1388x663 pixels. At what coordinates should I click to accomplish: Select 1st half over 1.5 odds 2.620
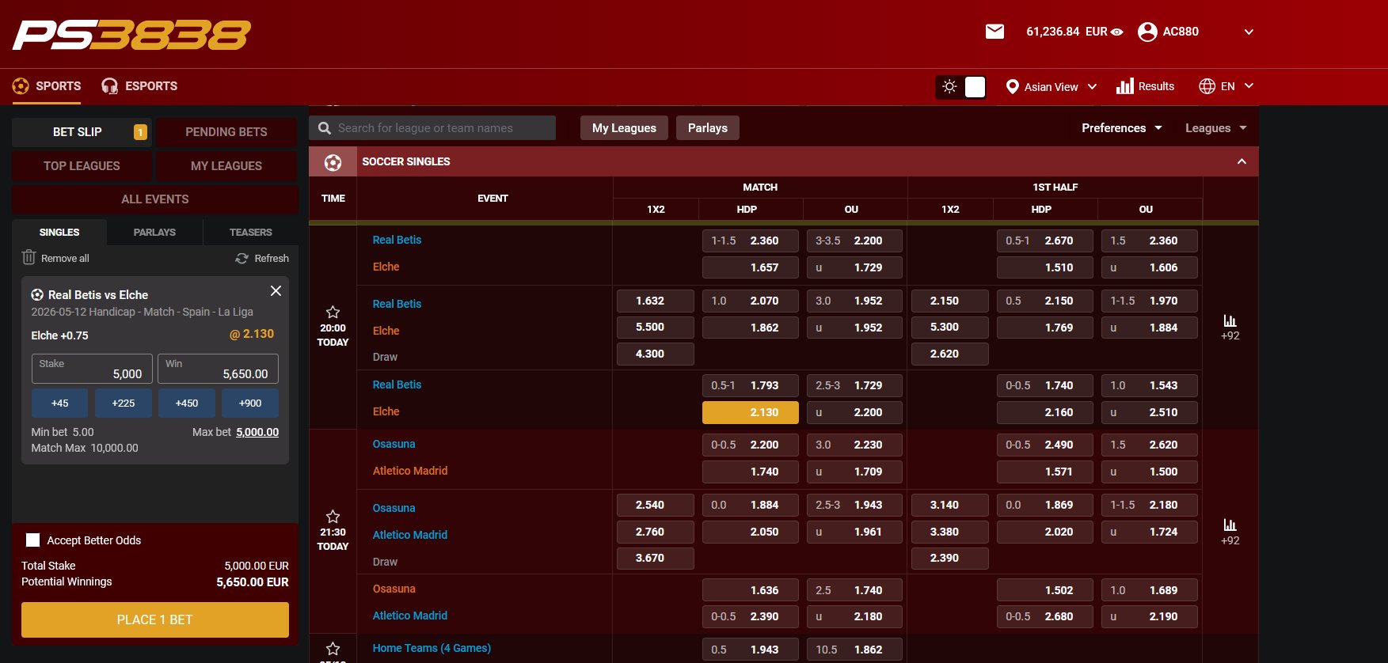(1150, 445)
